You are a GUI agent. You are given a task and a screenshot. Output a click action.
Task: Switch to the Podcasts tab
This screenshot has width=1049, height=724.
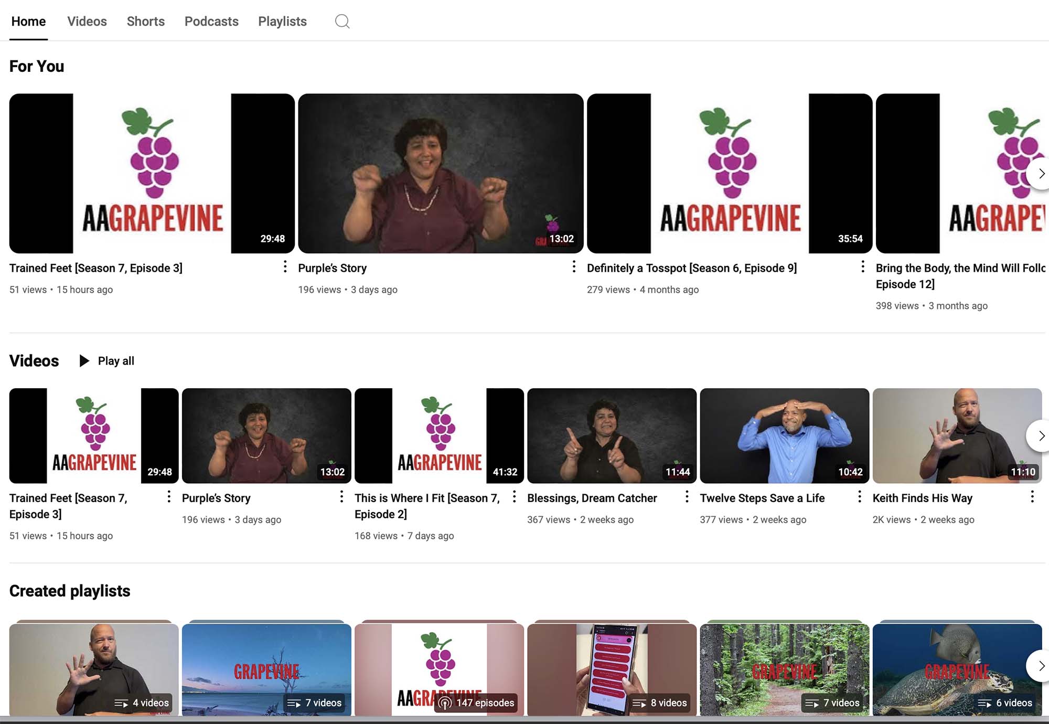[211, 22]
